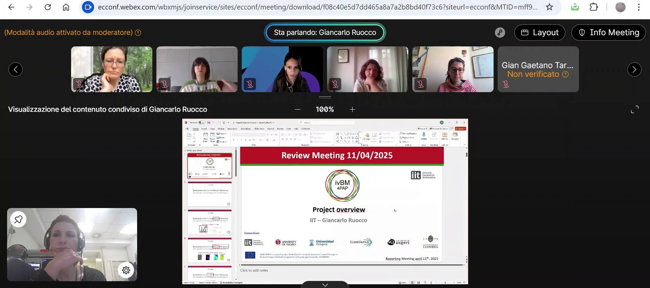Viewport: 650px width, 288px height.
Task: Open self-view settings gear icon
Action: point(126,270)
